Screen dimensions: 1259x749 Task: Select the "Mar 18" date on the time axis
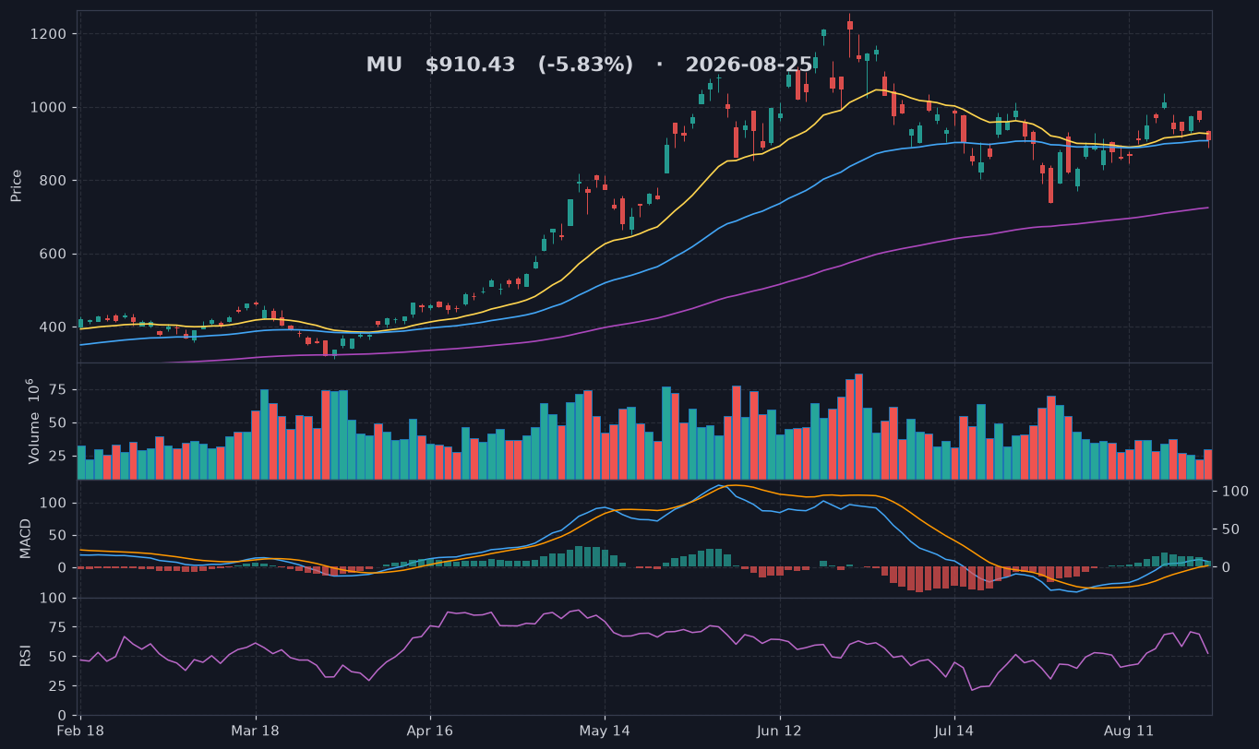click(256, 732)
